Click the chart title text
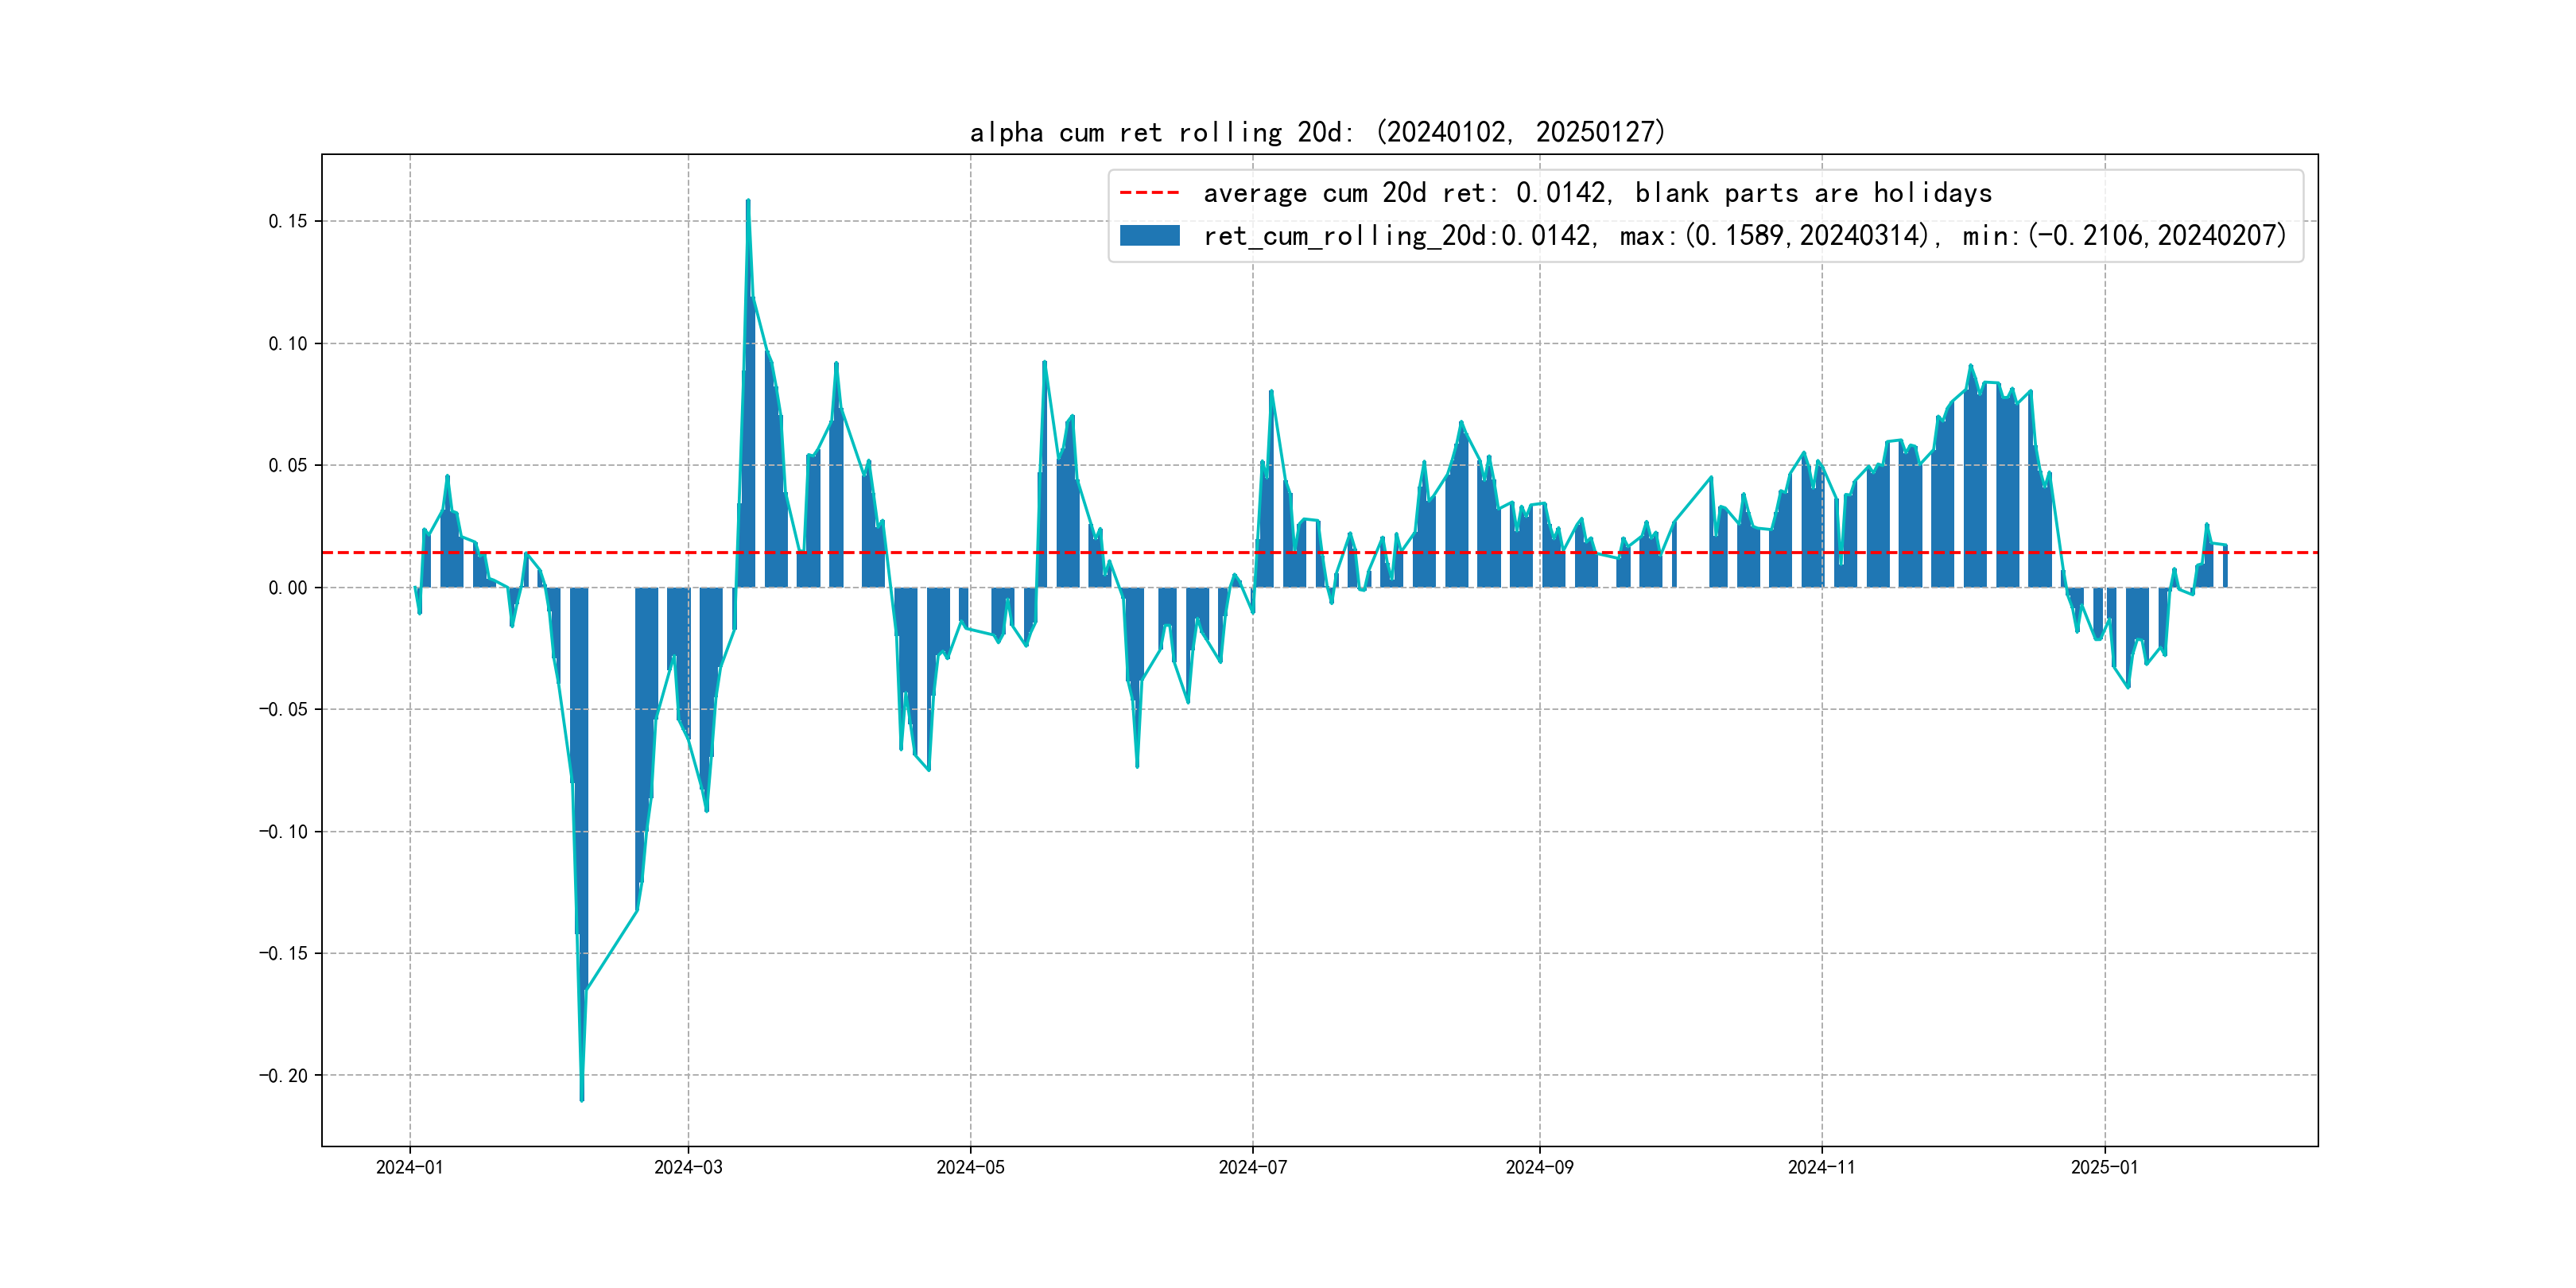Image resolution: width=2576 pixels, height=1288 pixels. point(1317,132)
